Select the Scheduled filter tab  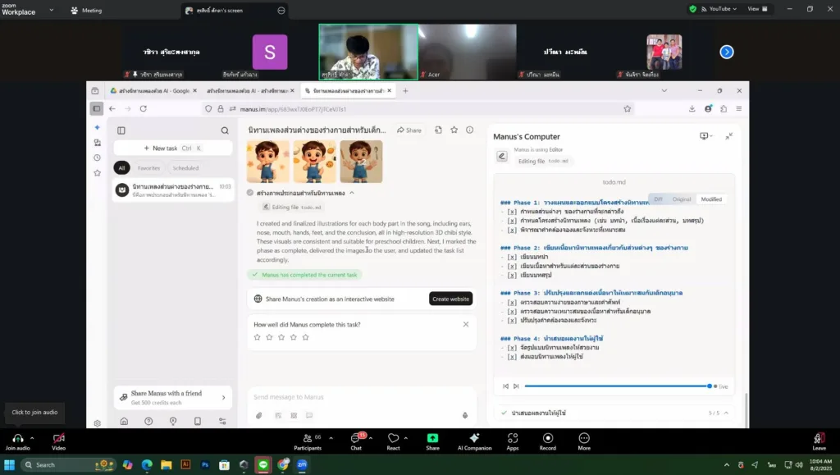(185, 168)
